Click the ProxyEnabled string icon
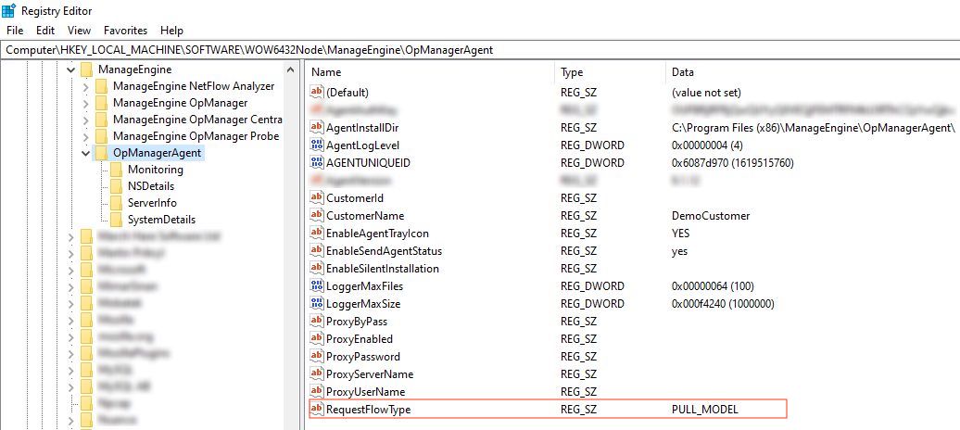The width and height of the screenshot is (960, 430). pos(317,339)
